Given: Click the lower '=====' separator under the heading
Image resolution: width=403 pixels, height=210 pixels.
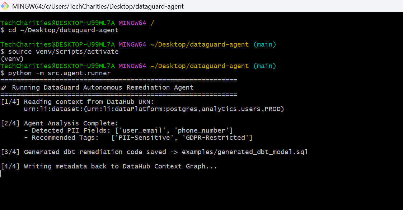Looking at the screenshot, I should [119, 95].
